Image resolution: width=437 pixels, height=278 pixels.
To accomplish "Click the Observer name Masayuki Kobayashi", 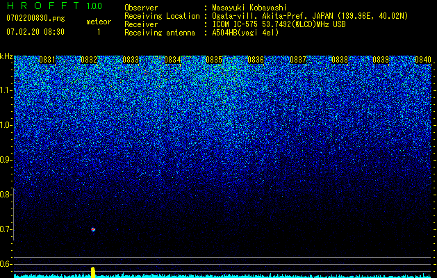I will [x=249, y=8].
